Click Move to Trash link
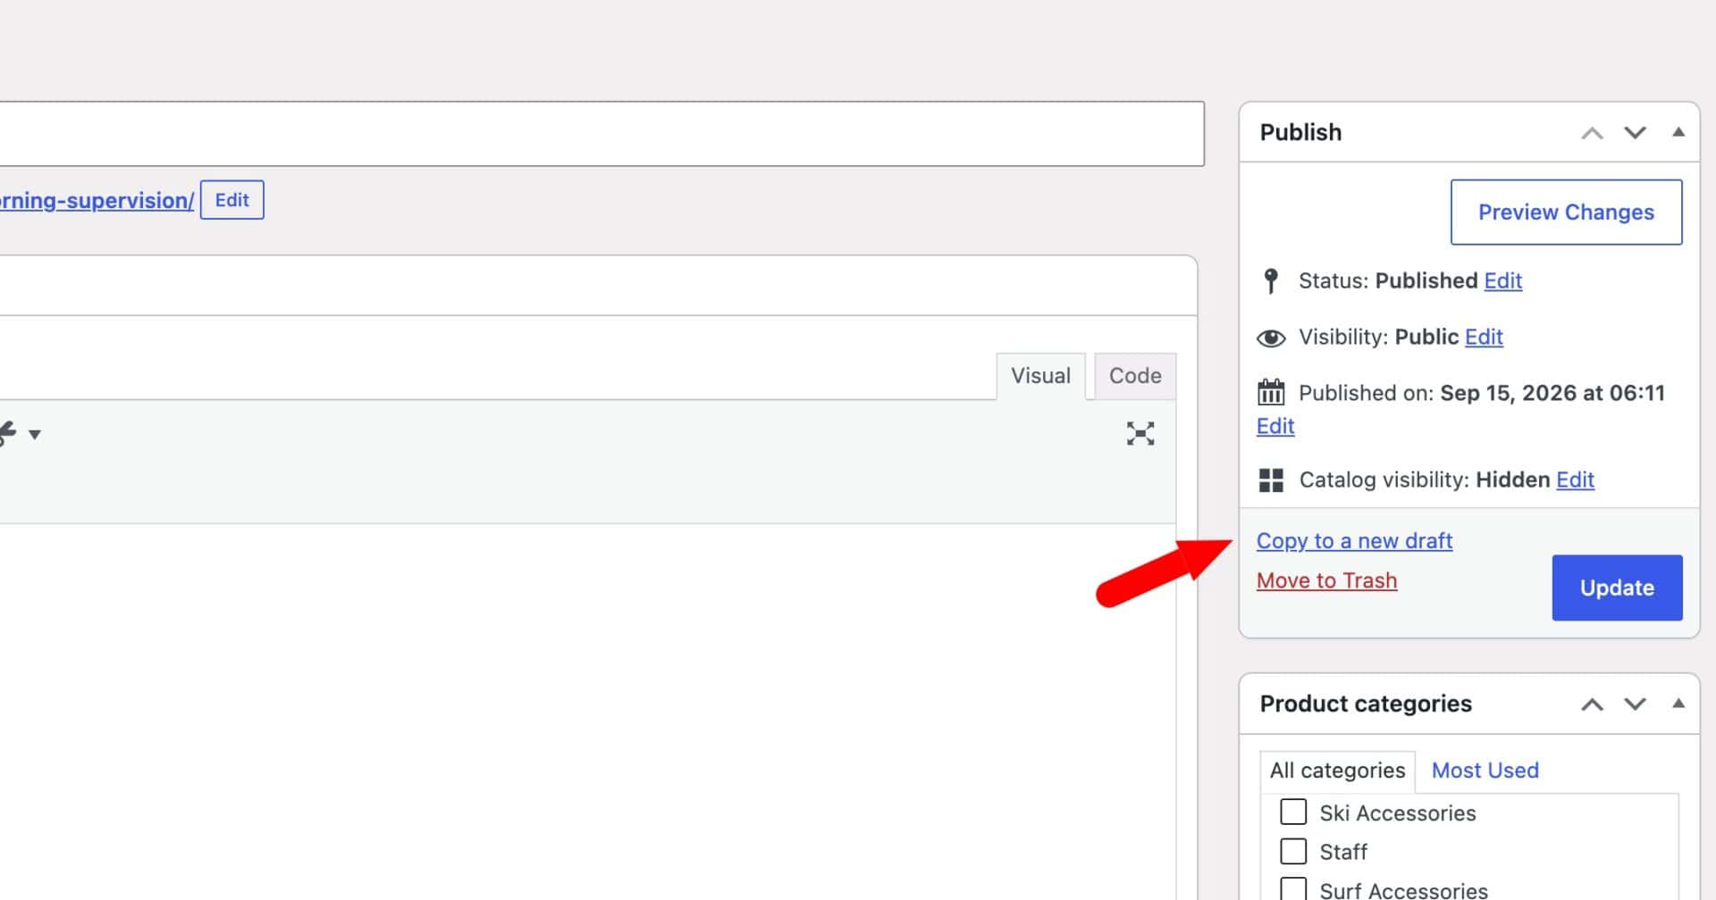Screen dimensions: 1716x900 point(1326,580)
